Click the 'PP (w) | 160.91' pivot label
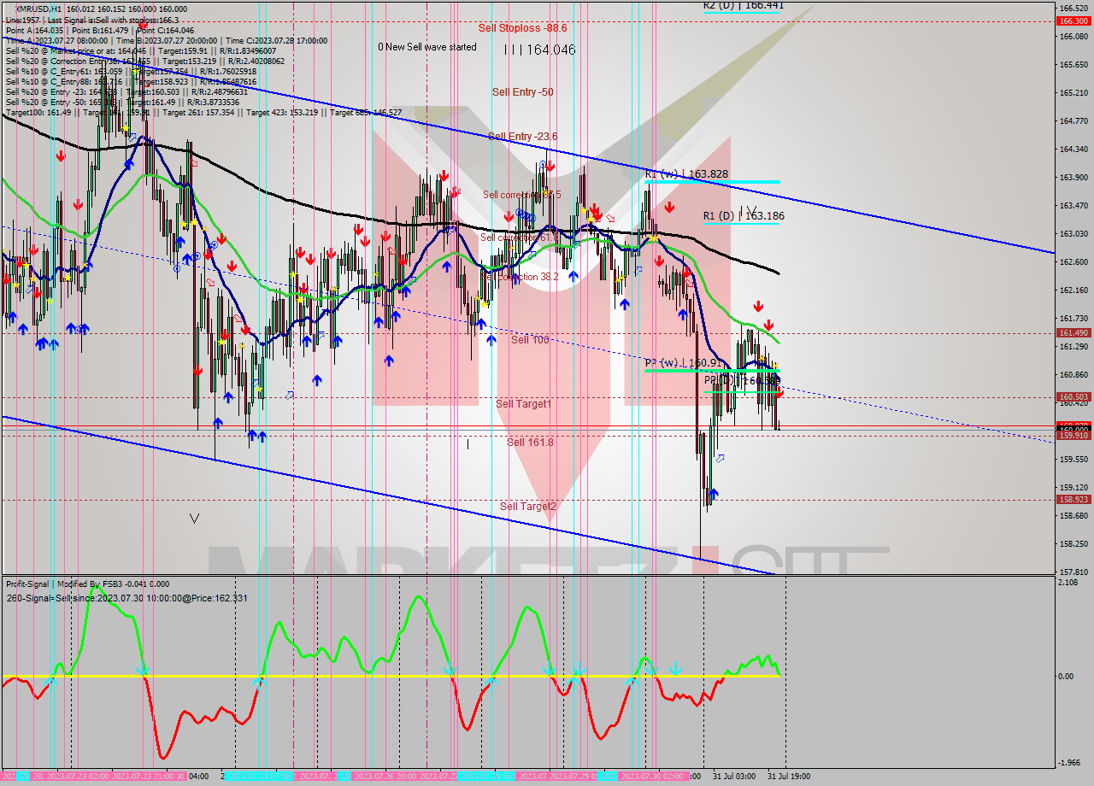Viewport: 1094px width, 786px height. [684, 363]
